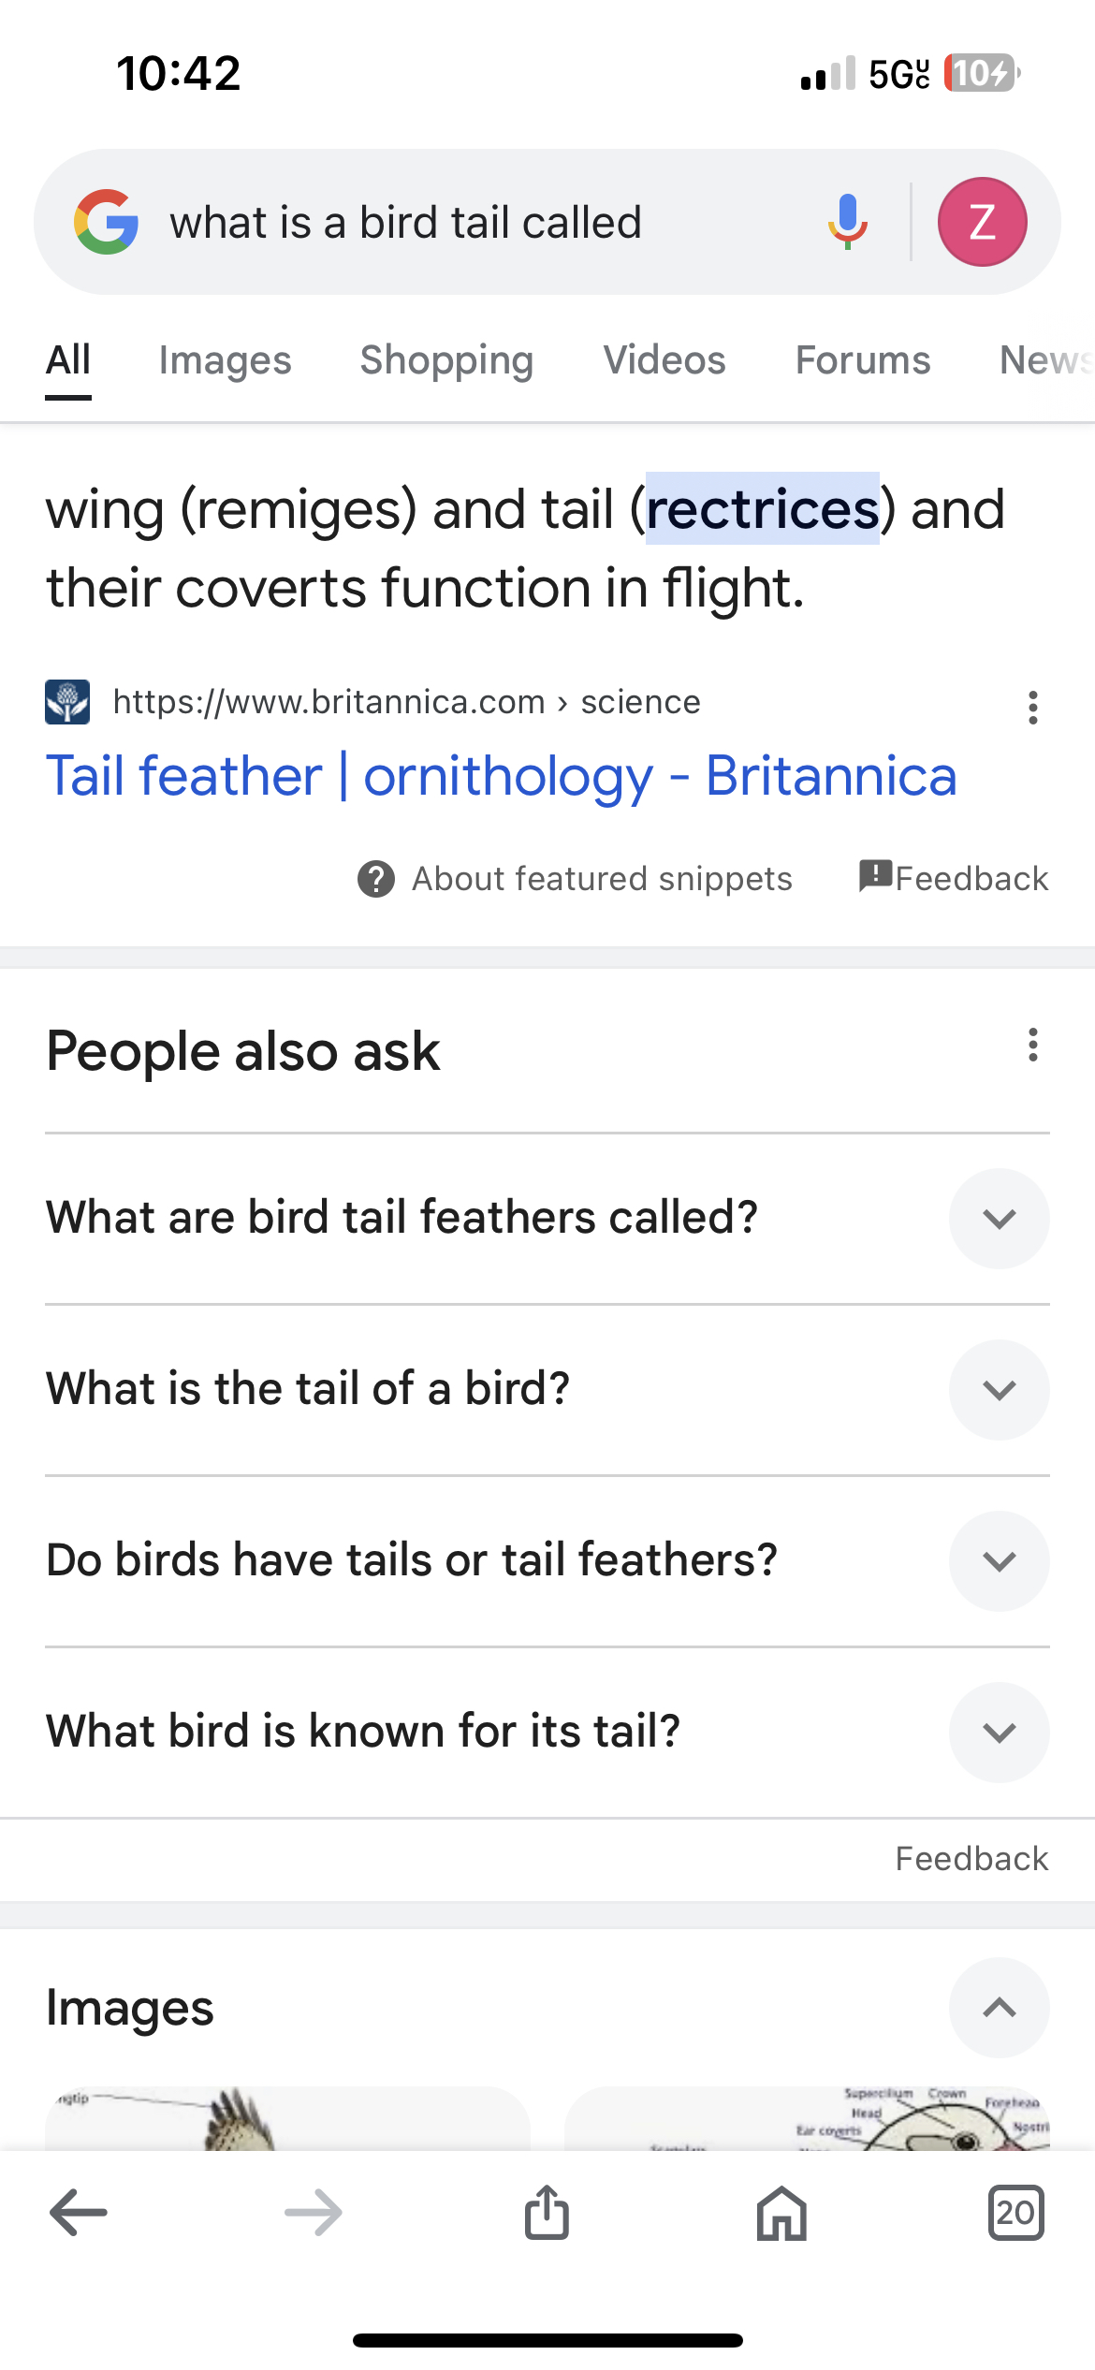Screen dimensions: 1095x2370
Task: Open the Tail feather Britannica link
Action: 501,776
